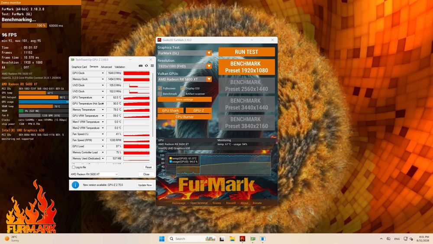Expand the Memory Clock sensor dropdown
Image resolution: width=433 pixels, height=244 pixels.
pyautogui.click(x=103, y=79)
